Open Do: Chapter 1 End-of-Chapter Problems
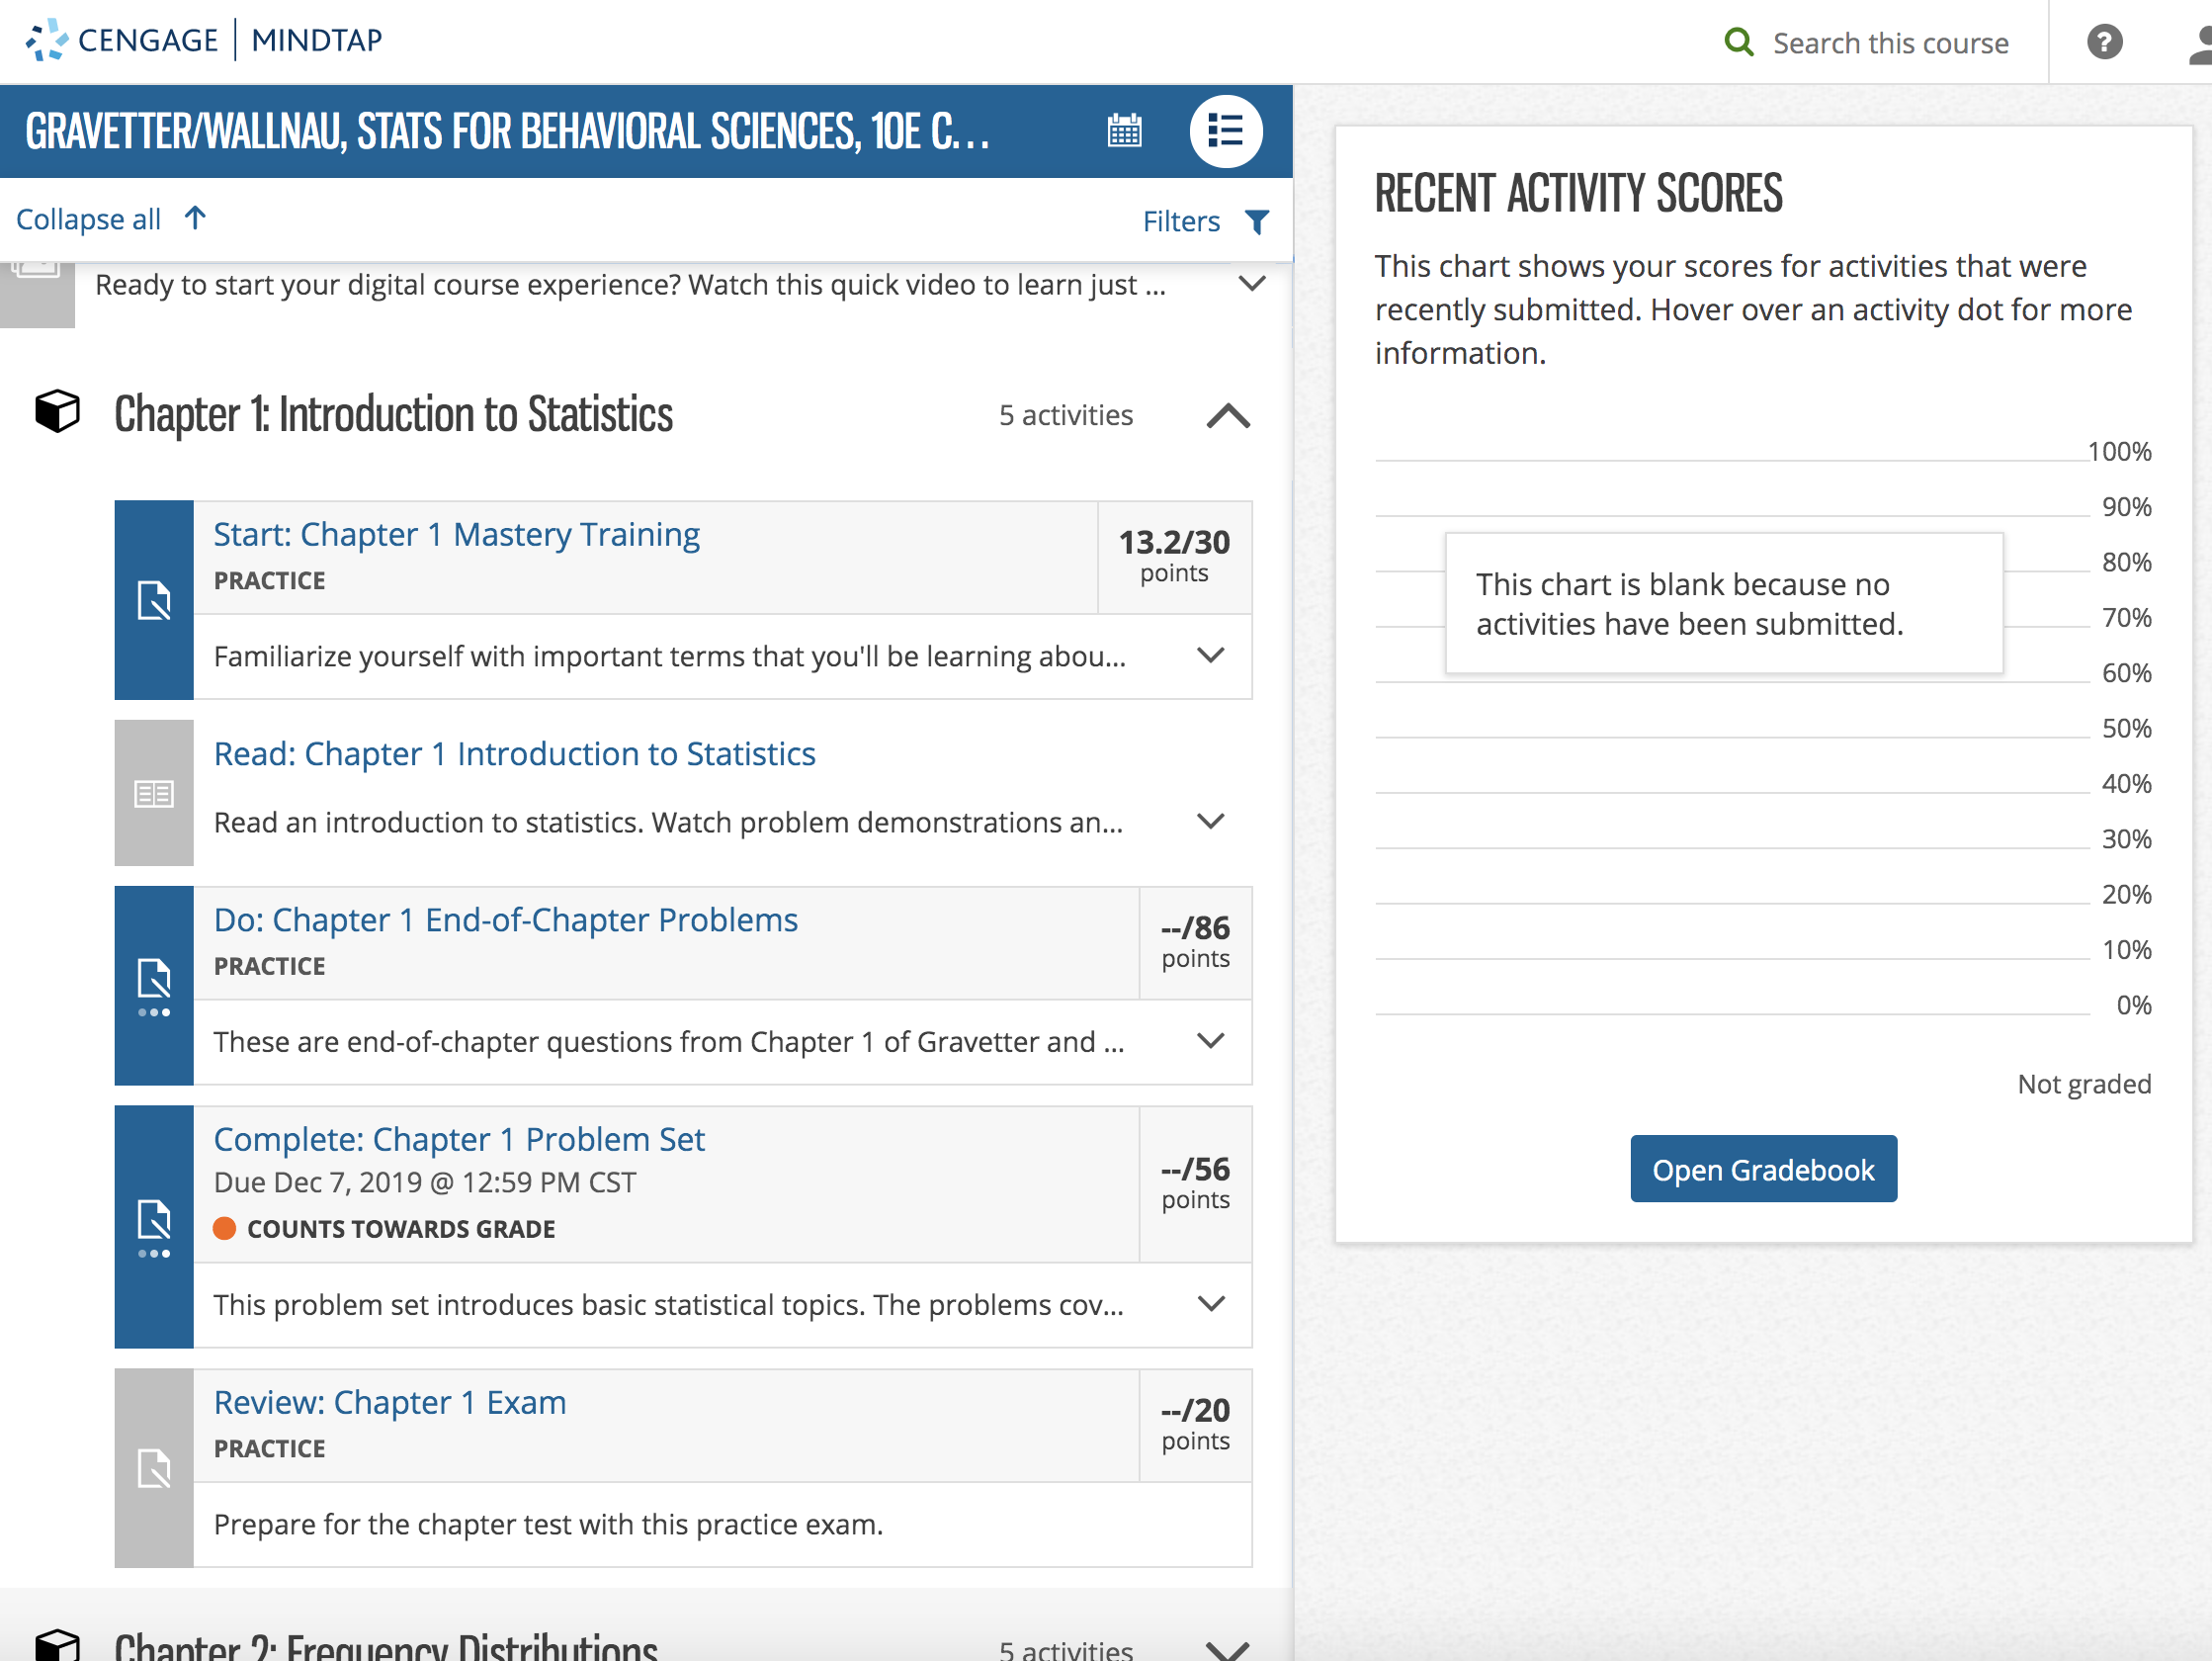This screenshot has width=2212, height=1661. [x=506, y=919]
